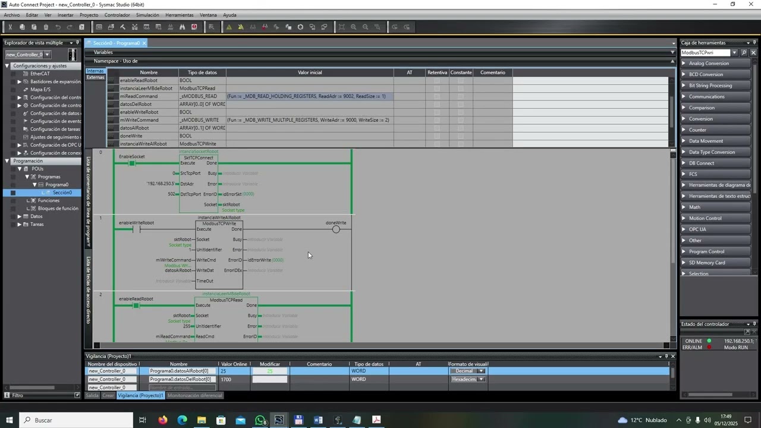The height and width of the screenshot is (428, 761).
Task: Click the second yellow triangle toolbar icon
Action: [241, 27]
